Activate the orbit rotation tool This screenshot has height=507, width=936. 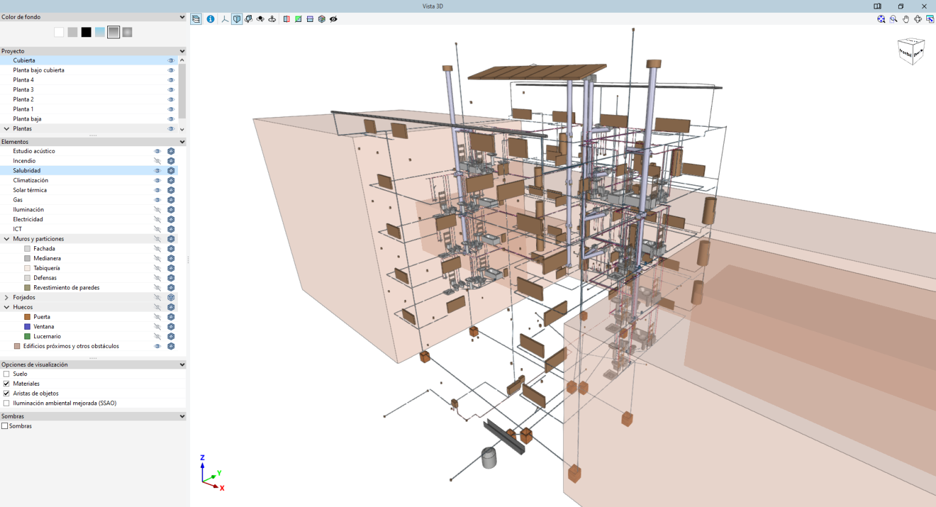260,19
